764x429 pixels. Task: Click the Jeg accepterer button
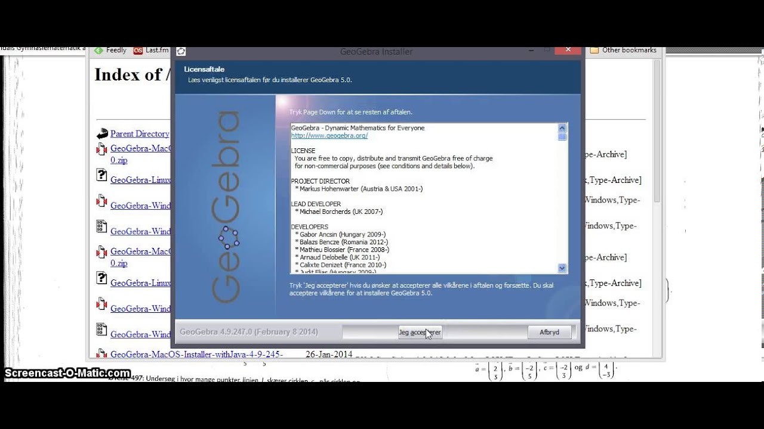(420, 332)
